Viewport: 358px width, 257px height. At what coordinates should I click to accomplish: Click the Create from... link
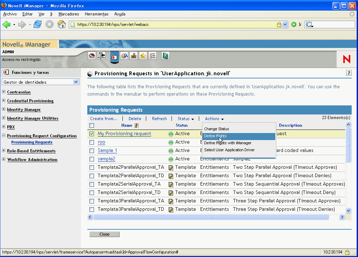point(104,119)
